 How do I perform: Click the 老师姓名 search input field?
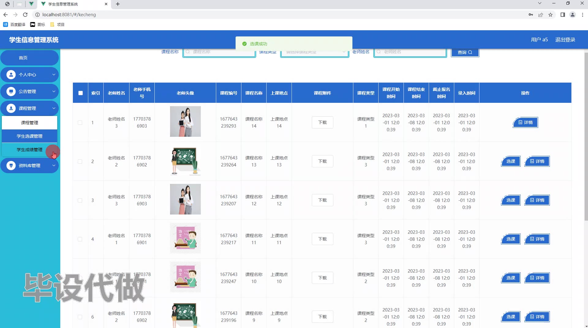[410, 52]
